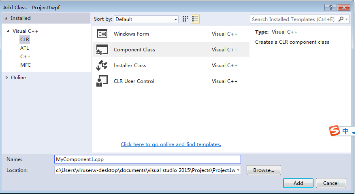Close the Add Class dialog

click(x=344, y=7)
